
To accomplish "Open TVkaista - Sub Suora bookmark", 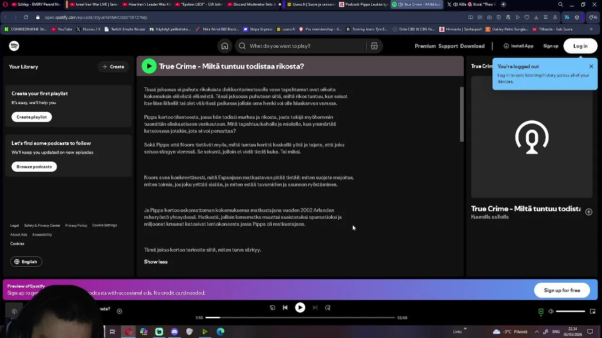I will pos(552,29).
